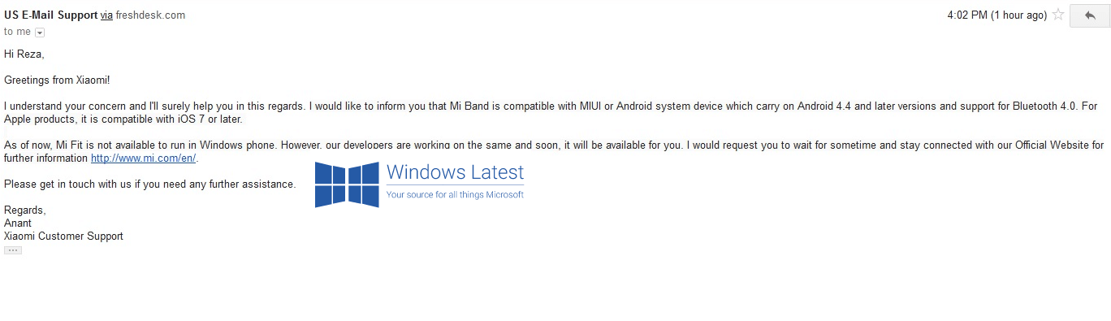The image size is (1111, 321).
Task: Open the underlined 'via' link
Action: [x=106, y=15]
